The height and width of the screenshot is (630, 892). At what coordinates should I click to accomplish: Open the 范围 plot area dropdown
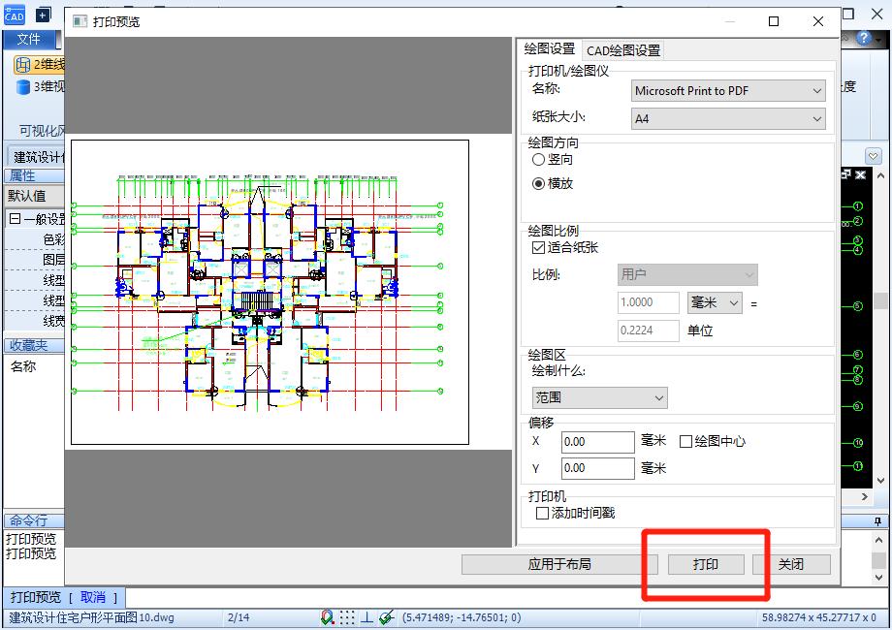pos(599,398)
